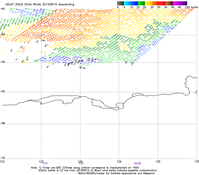Click the '25' legend scale label

[152, 7]
